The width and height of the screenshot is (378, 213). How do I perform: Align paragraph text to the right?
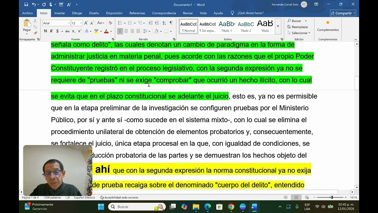coord(132,31)
